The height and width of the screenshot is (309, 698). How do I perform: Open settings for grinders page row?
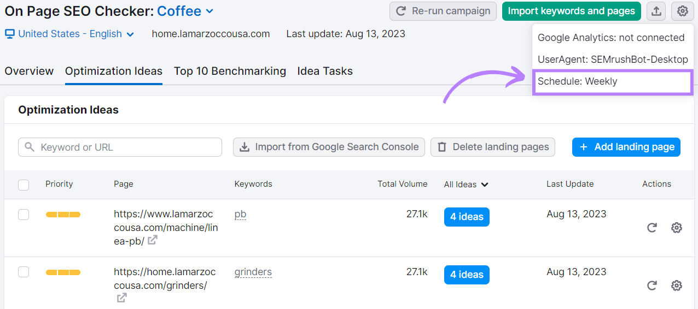pos(677,286)
